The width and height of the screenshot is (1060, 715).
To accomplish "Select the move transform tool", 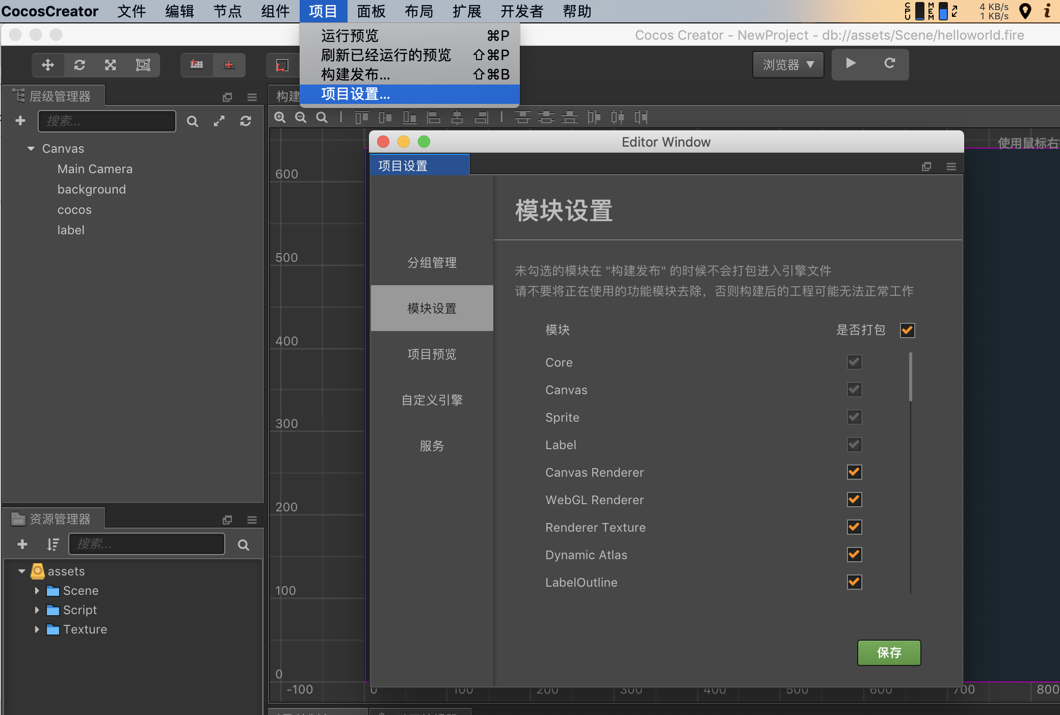I will (x=48, y=65).
